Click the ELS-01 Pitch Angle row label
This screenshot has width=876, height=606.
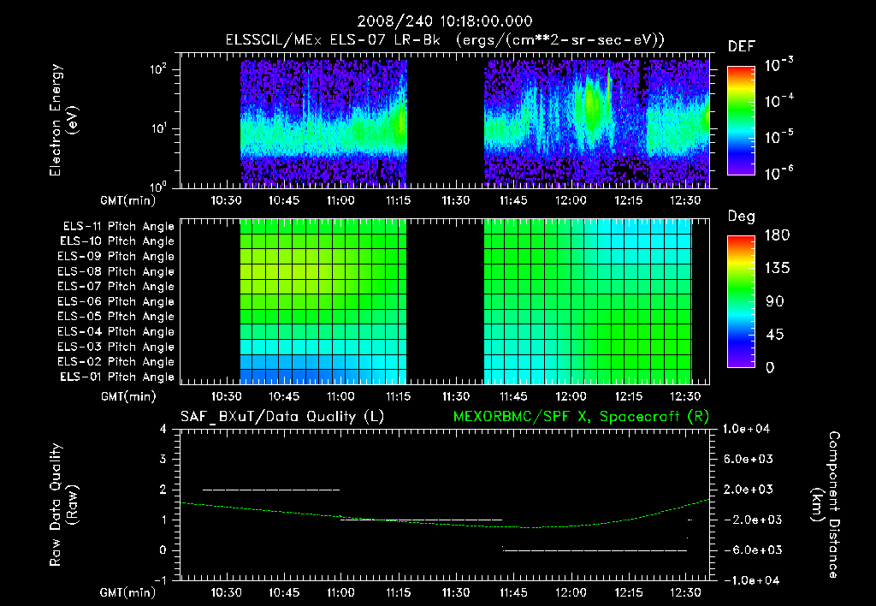click(116, 377)
